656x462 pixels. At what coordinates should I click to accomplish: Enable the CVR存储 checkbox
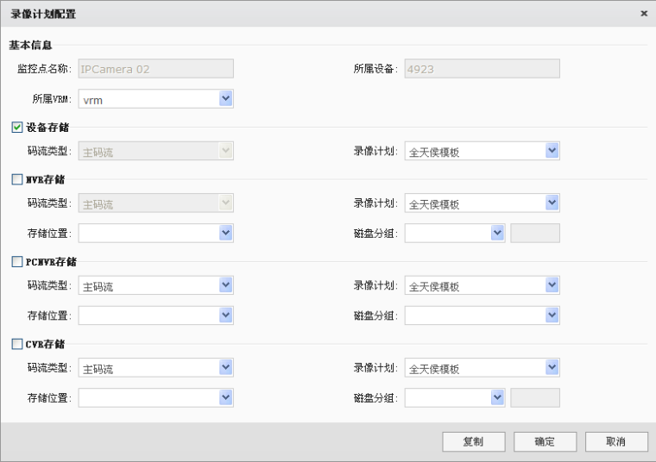tap(17, 344)
